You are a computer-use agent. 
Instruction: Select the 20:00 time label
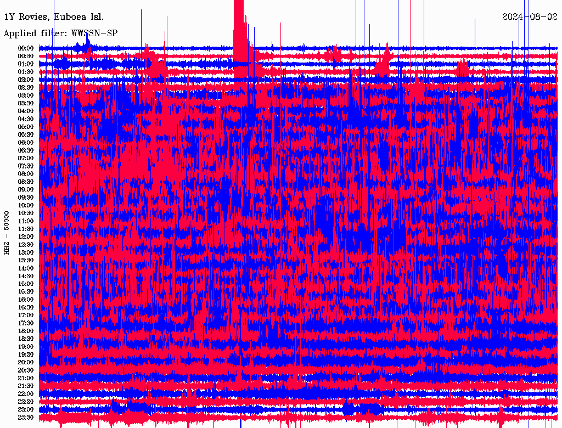(26, 362)
